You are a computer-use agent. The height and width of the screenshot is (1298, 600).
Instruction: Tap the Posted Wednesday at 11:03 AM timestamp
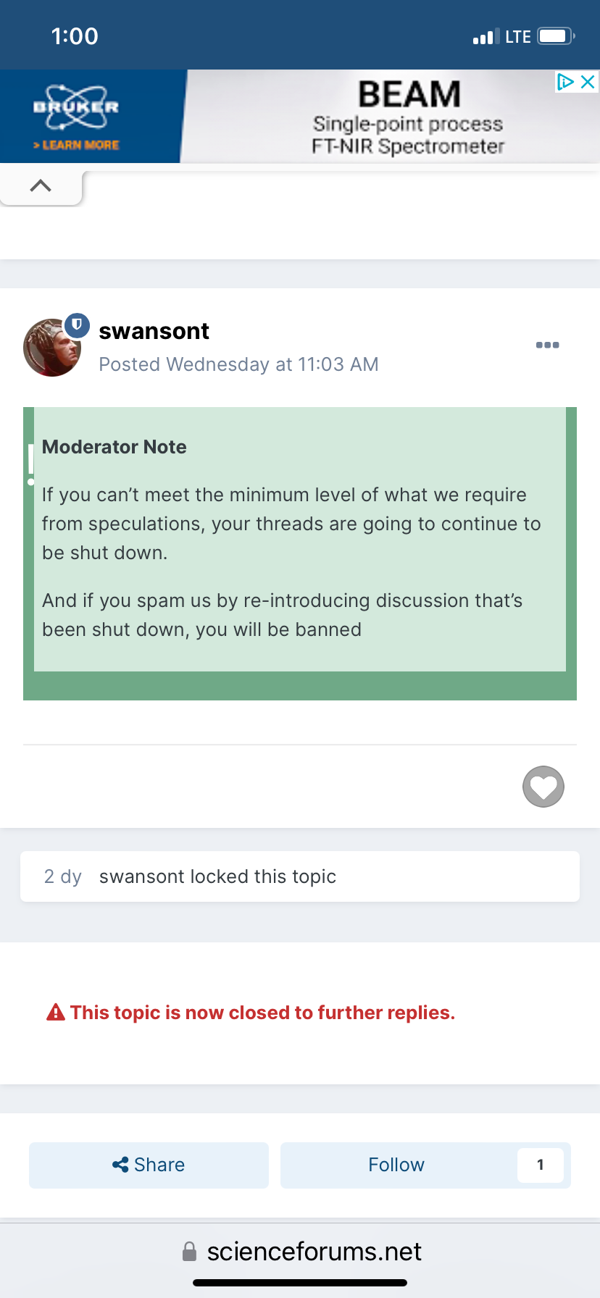tap(238, 364)
